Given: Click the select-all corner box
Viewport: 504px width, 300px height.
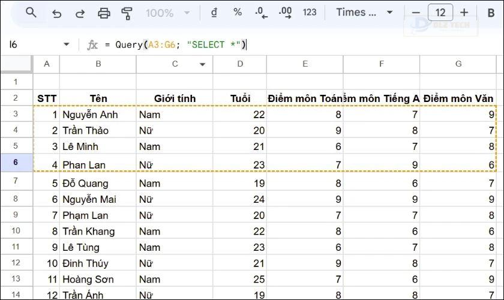Looking at the screenshot, I should click(x=17, y=64).
